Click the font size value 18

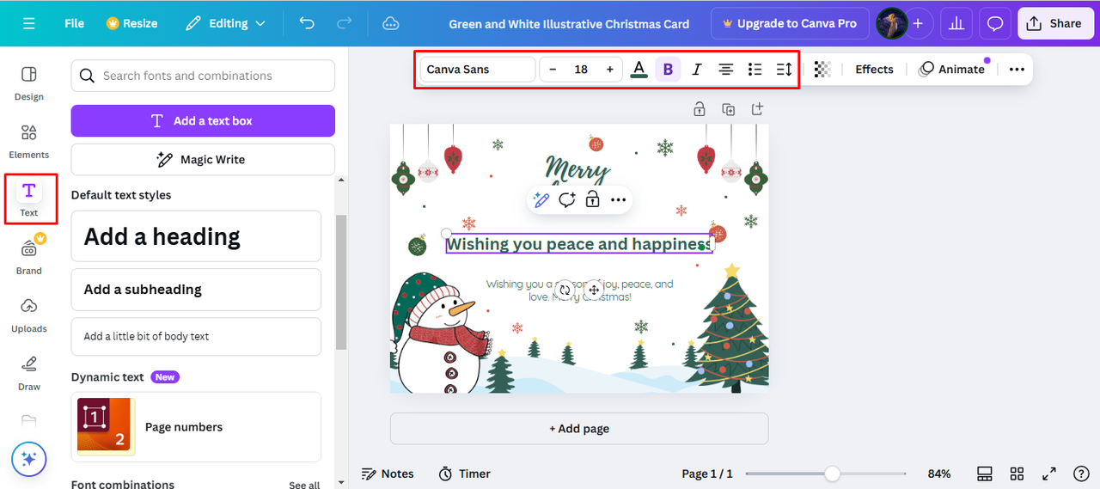coord(581,69)
